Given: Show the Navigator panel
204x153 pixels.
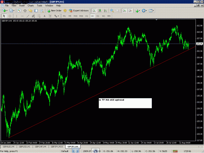Looking at the screenshot, I should coord(30,10).
